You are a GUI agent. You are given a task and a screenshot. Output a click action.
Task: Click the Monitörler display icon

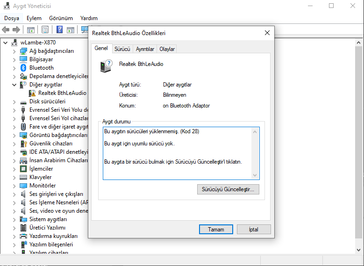[x=23, y=186]
